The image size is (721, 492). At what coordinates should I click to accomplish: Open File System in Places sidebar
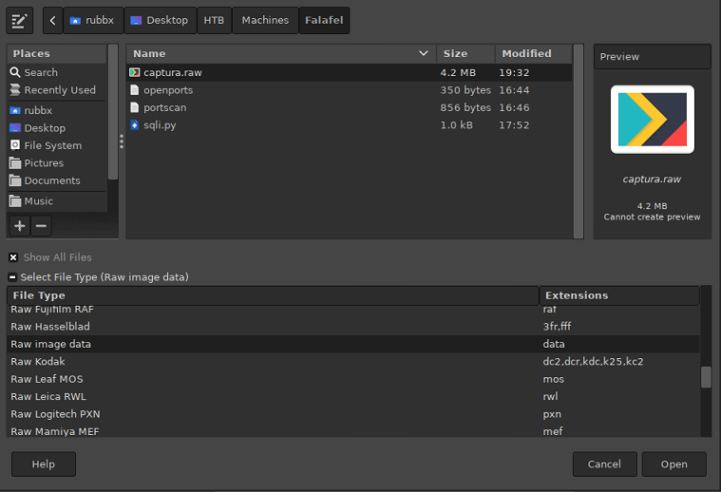coord(52,145)
